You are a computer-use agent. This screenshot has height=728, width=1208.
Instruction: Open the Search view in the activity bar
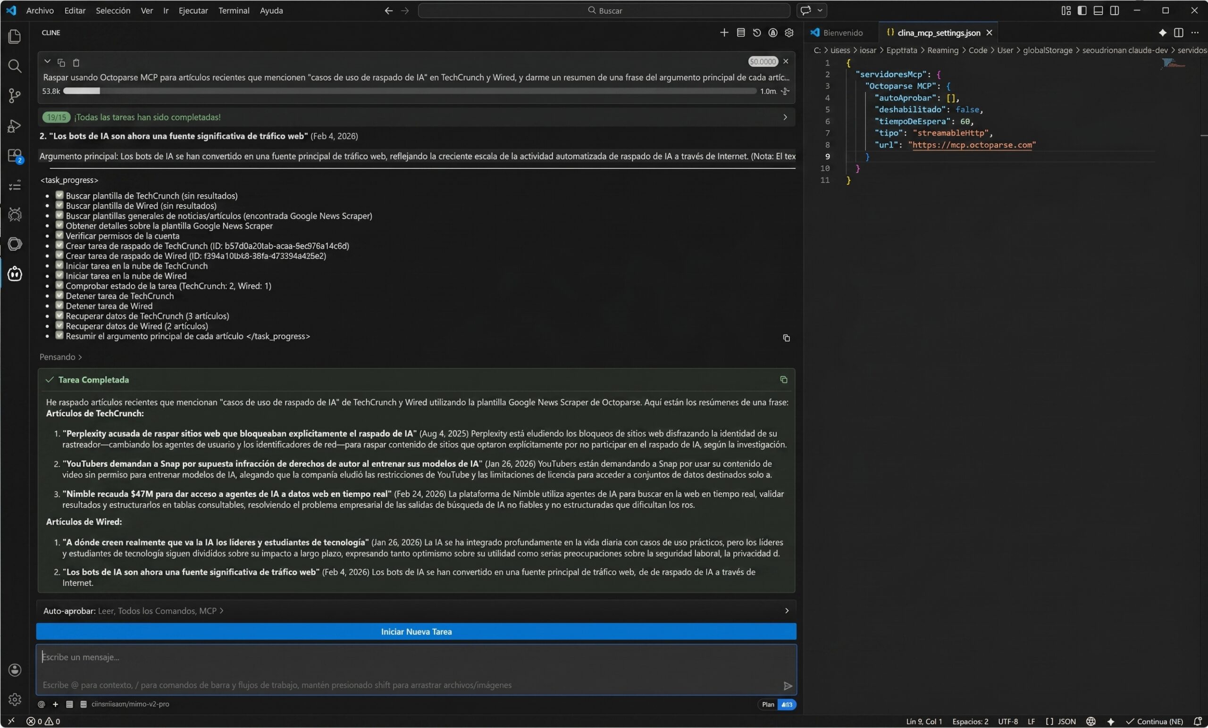click(x=15, y=66)
